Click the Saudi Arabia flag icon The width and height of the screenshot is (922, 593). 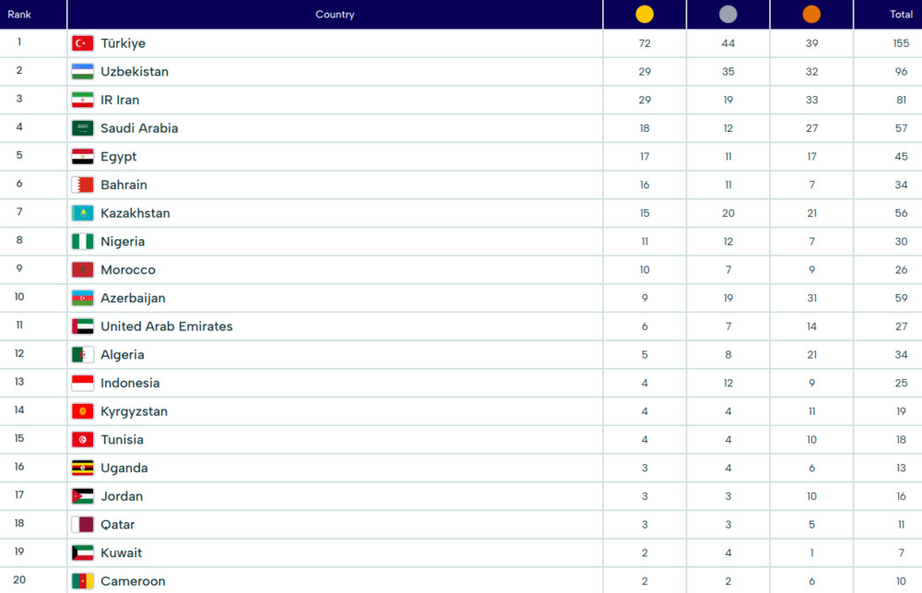pos(83,128)
